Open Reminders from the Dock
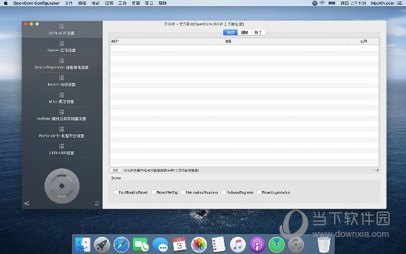The width and height of the screenshot is (406, 254). point(218,244)
